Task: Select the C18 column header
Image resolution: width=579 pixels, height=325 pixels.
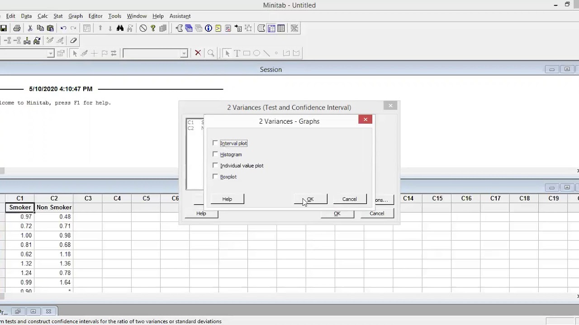Action: pos(524,198)
